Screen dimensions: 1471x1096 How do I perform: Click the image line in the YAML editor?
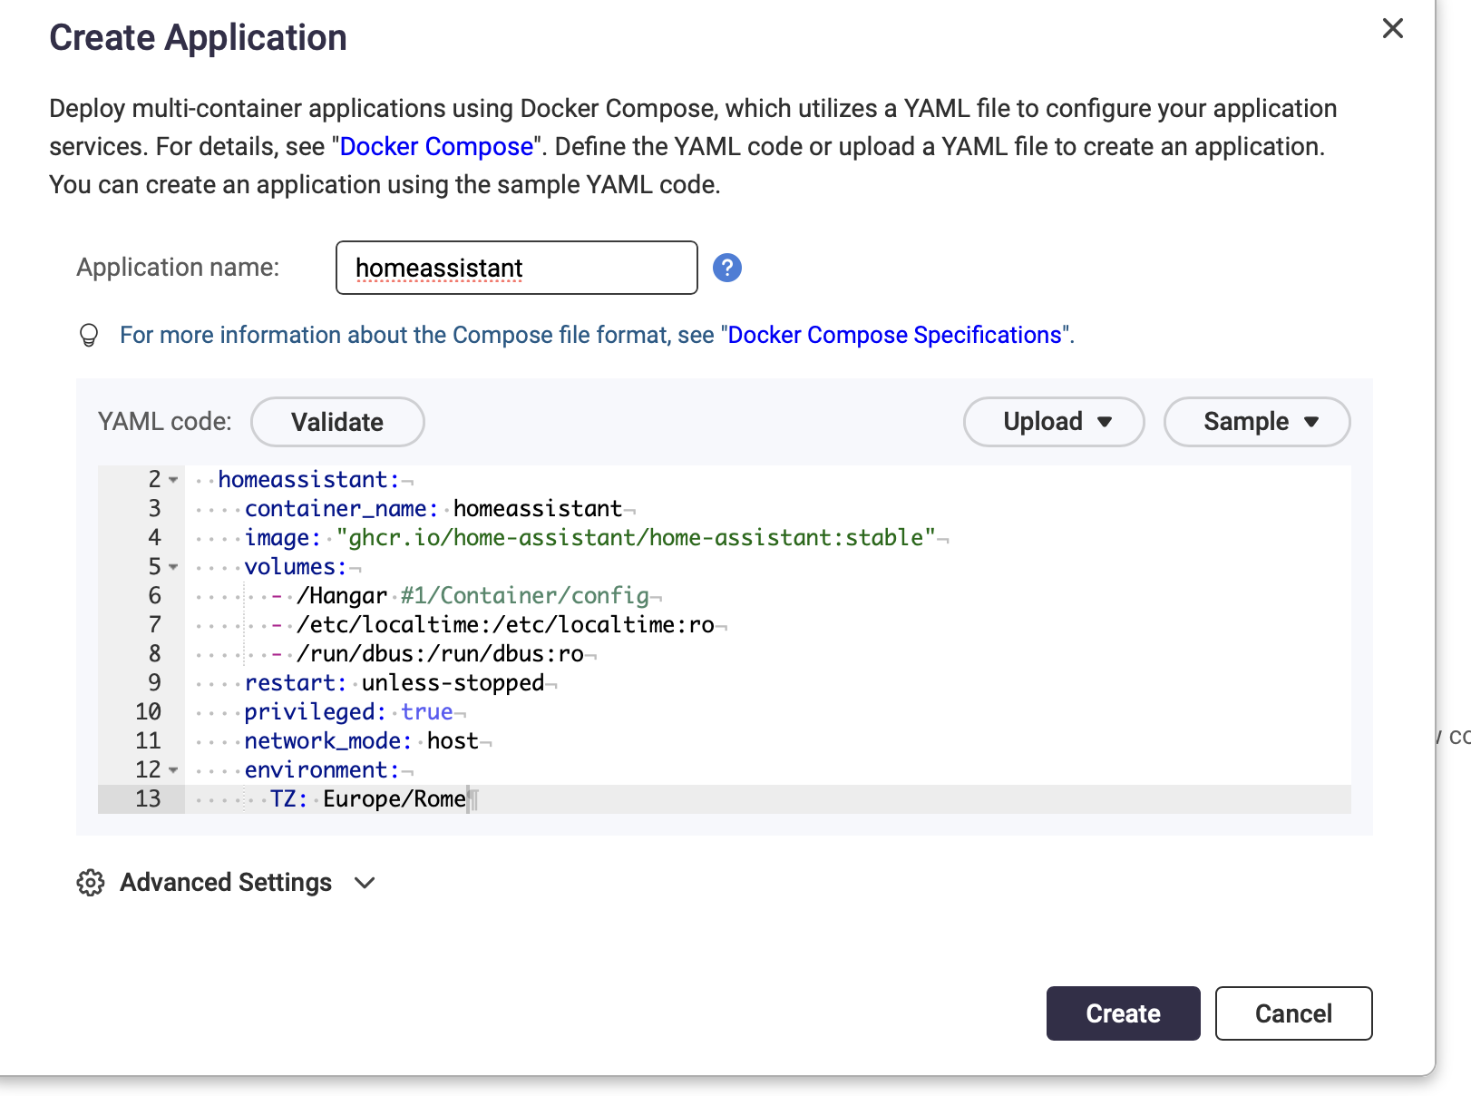click(589, 538)
